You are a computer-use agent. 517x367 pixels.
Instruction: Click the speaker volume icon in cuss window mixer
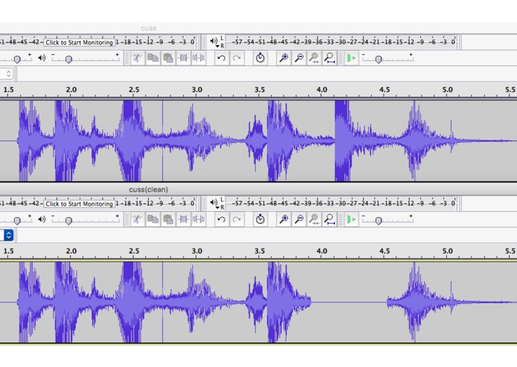[x=42, y=58]
